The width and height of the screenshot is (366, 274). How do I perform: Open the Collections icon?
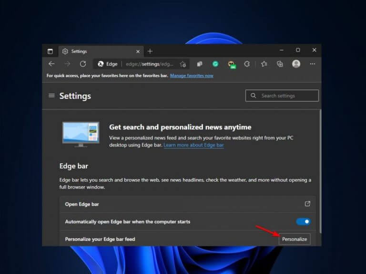[280, 64]
